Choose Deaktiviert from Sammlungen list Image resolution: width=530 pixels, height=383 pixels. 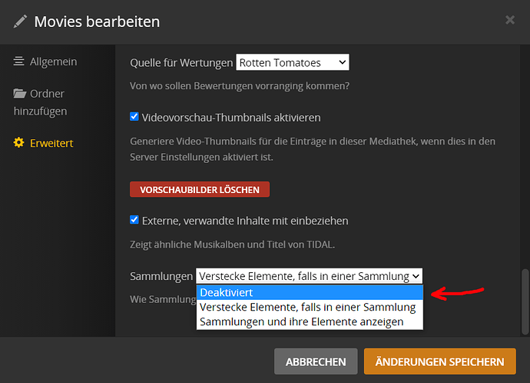pyautogui.click(x=310, y=292)
